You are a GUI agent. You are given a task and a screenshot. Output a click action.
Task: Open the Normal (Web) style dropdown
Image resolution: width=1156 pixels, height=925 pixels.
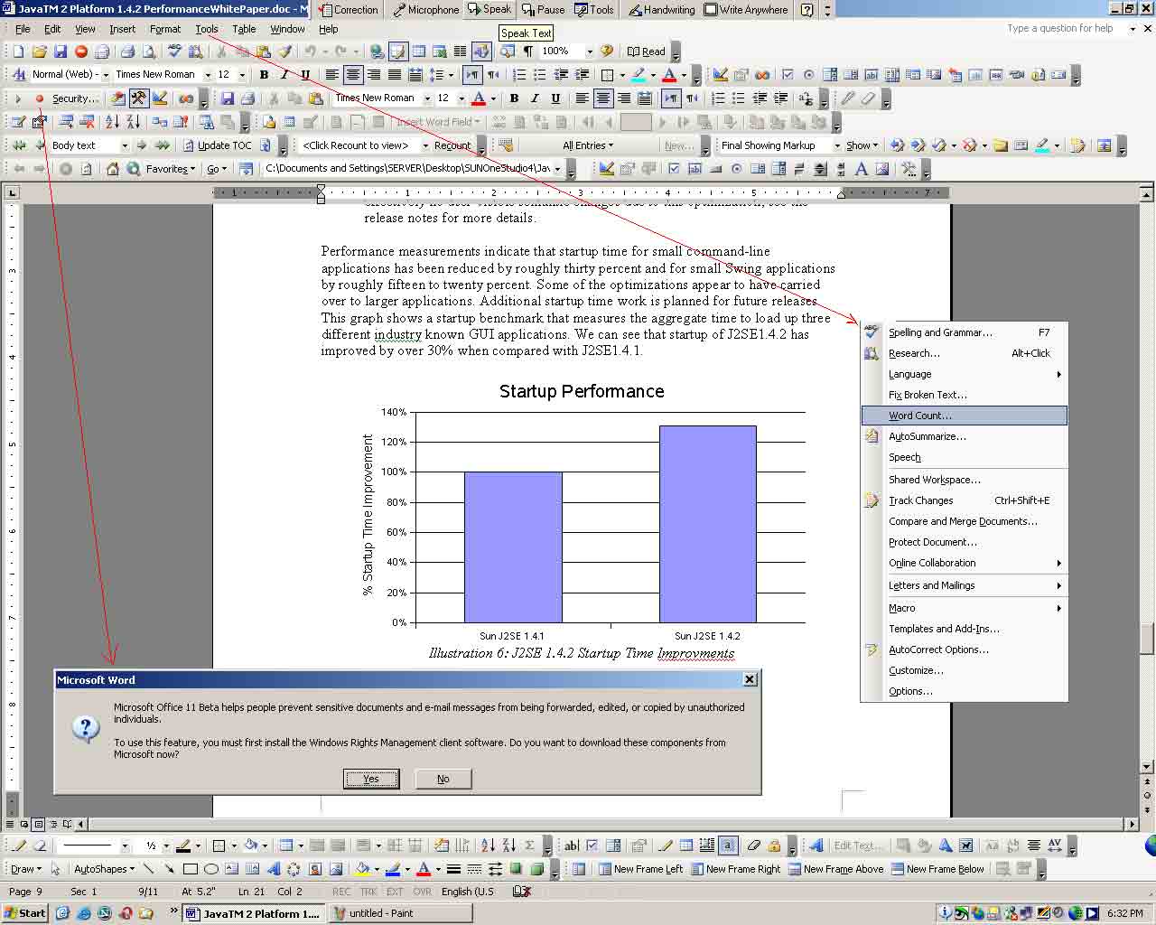105,74
